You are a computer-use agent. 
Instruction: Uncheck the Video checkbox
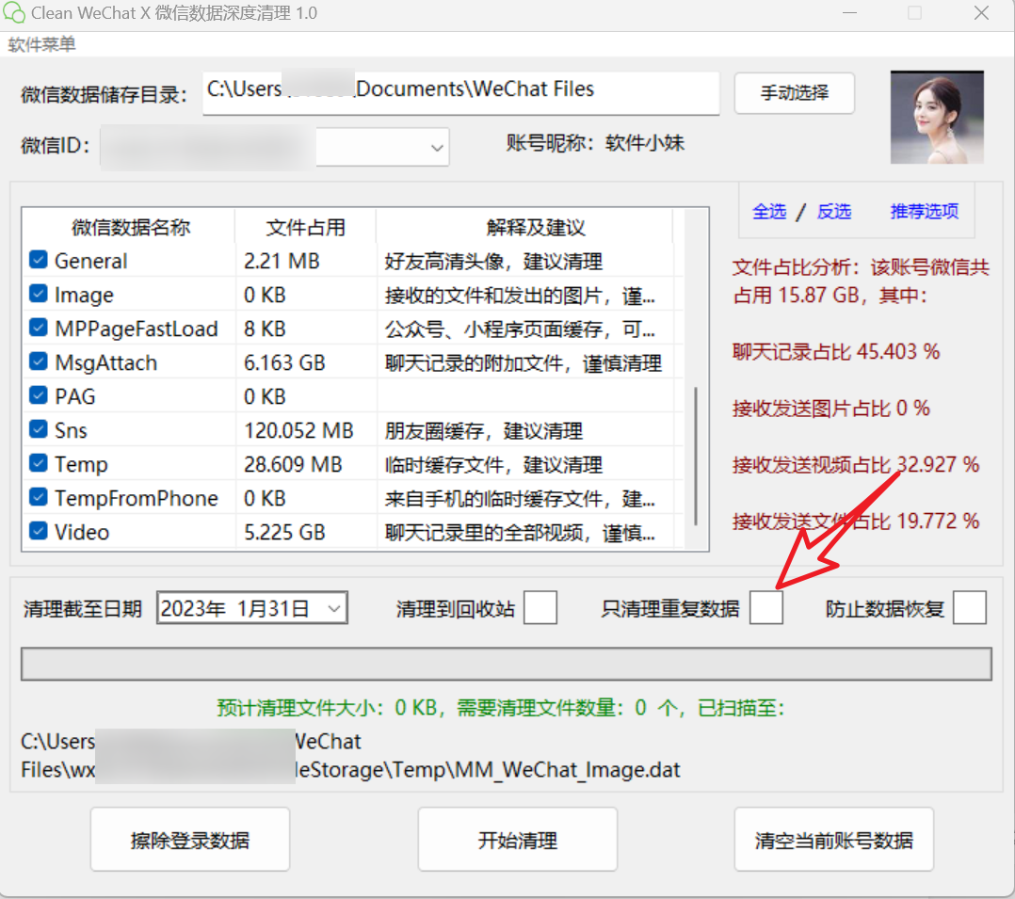click(x=39, y=530)
